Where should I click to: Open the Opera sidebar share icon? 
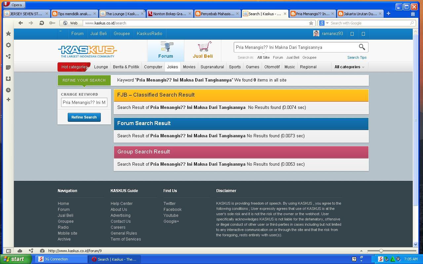(9, 56)
